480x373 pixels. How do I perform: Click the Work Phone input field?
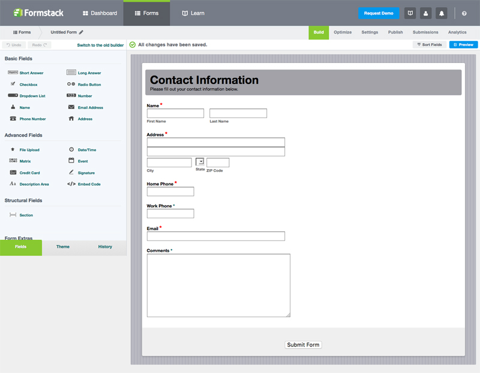(x=170, y=213)
